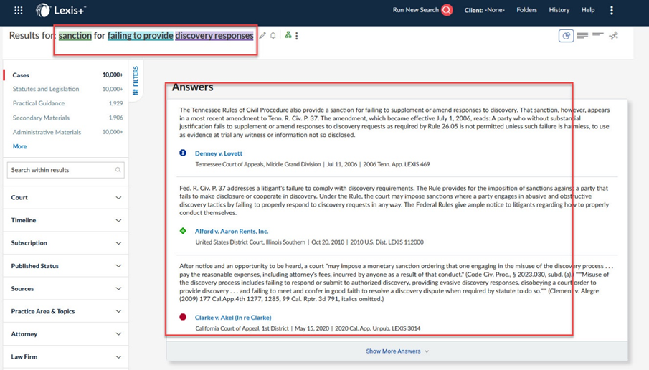Viewport: 649px width, 370px height.
Task: Open Clarke v. Akel (In re Clarke)
Action: tap(233, 318)
